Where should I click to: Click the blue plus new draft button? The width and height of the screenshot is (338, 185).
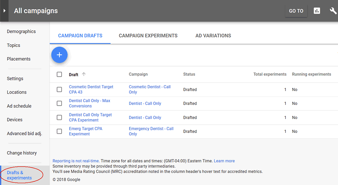point(59,55)
